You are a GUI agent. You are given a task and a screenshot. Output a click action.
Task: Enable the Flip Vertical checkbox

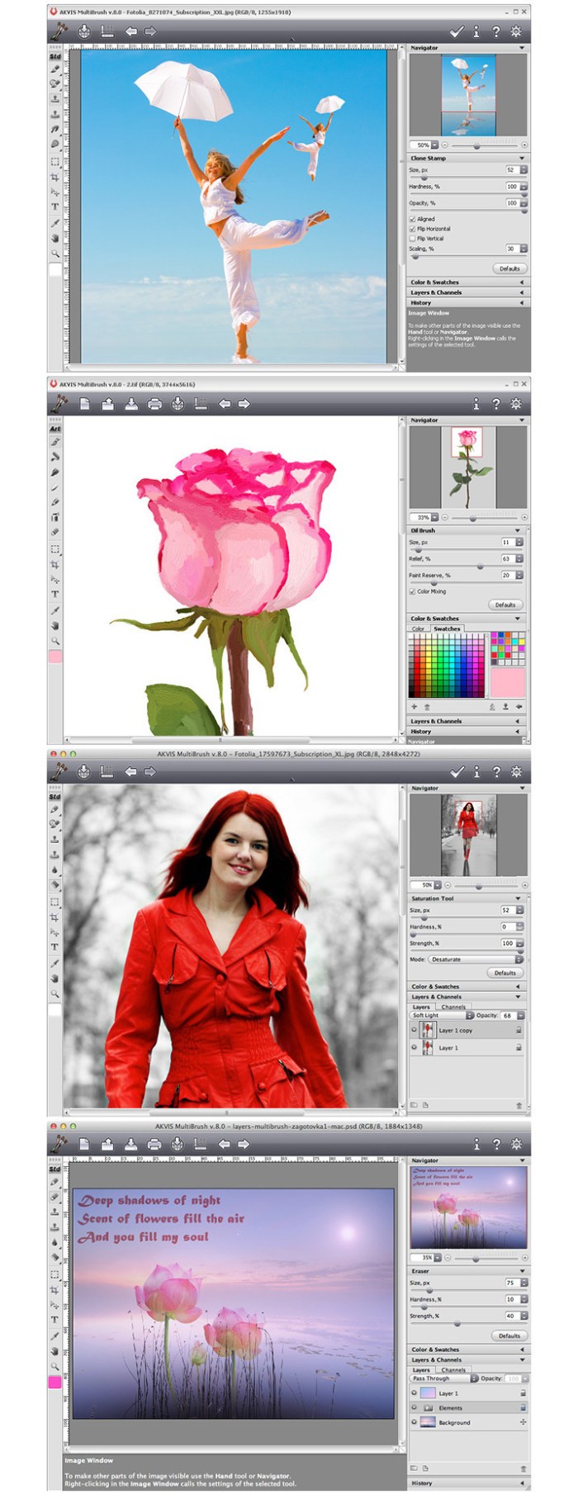(x=413, y=238)
